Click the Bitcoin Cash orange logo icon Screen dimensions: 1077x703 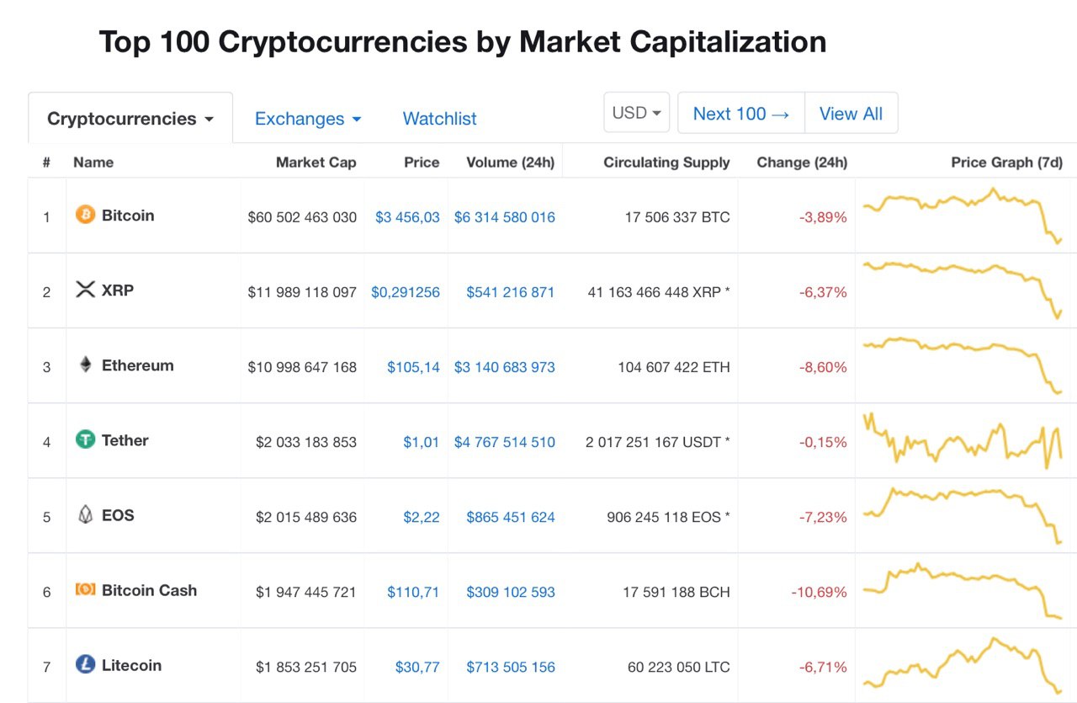[x=85, y=589]
